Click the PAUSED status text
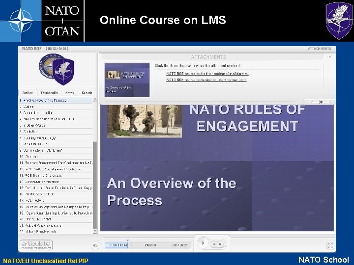 pos(150,245)
